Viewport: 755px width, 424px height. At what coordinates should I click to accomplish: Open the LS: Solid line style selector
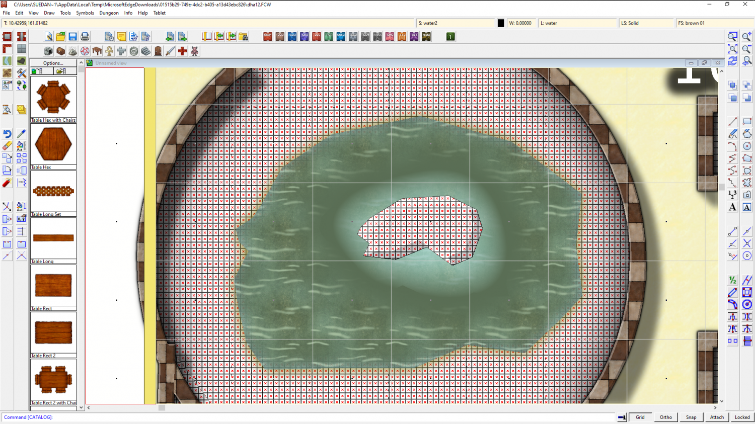646,23
